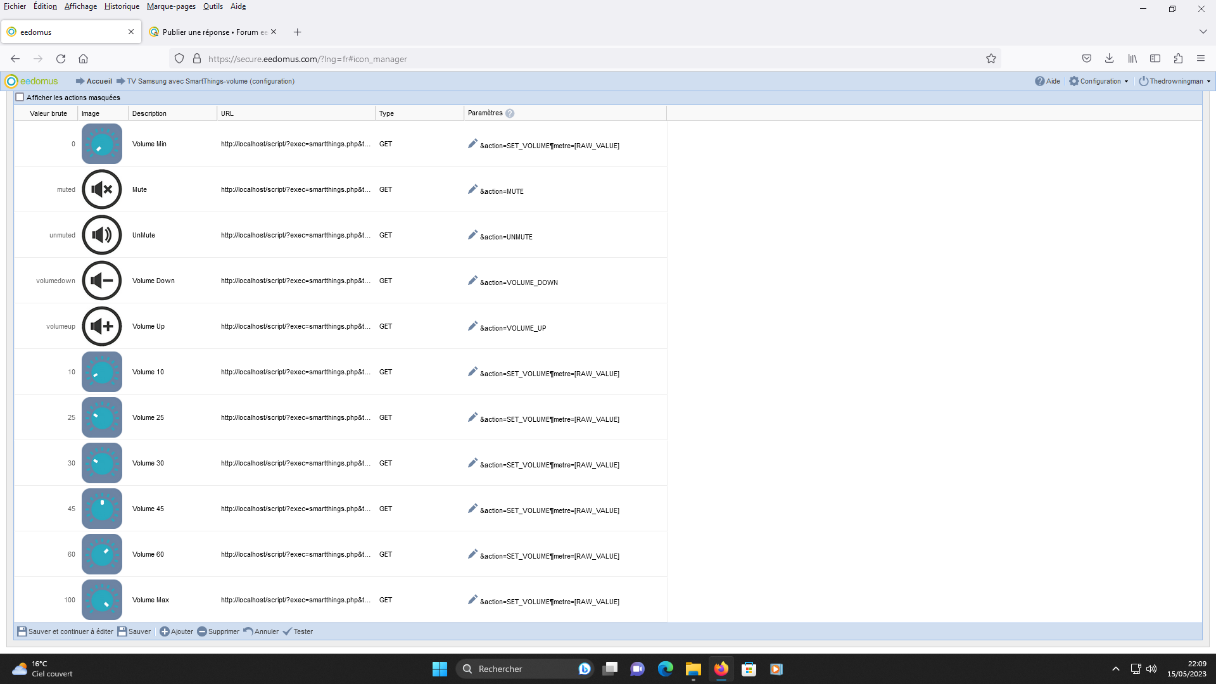Click the Aide help link
This screenshot has width=1216, height=684.
point(1048,81)
